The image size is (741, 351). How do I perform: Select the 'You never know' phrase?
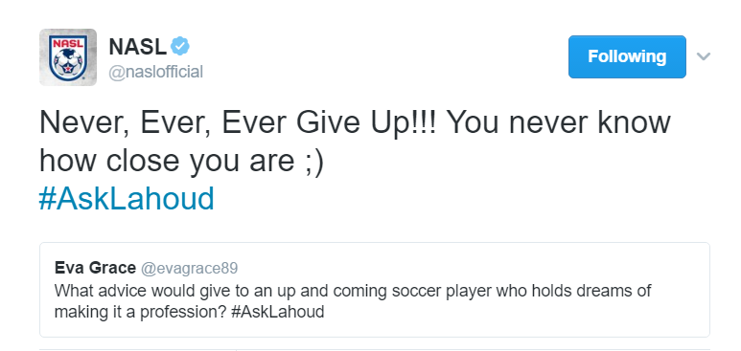point(559,123)
